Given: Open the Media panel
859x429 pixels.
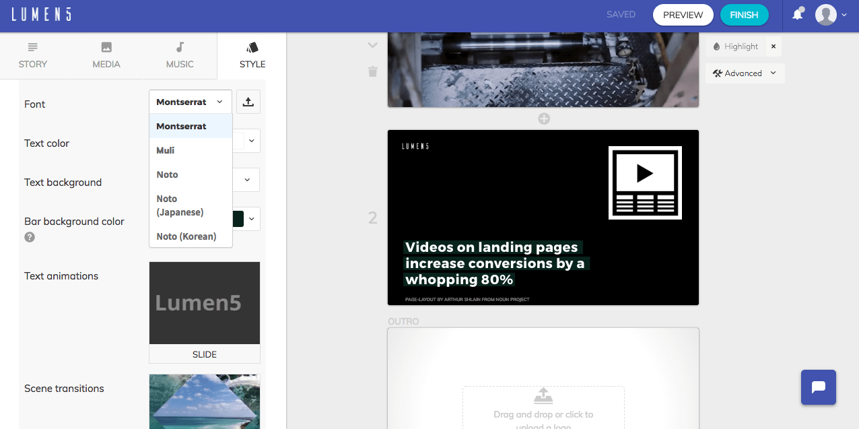Looking at the screenshot, I should pyautogui.click(x=106, y=55).
